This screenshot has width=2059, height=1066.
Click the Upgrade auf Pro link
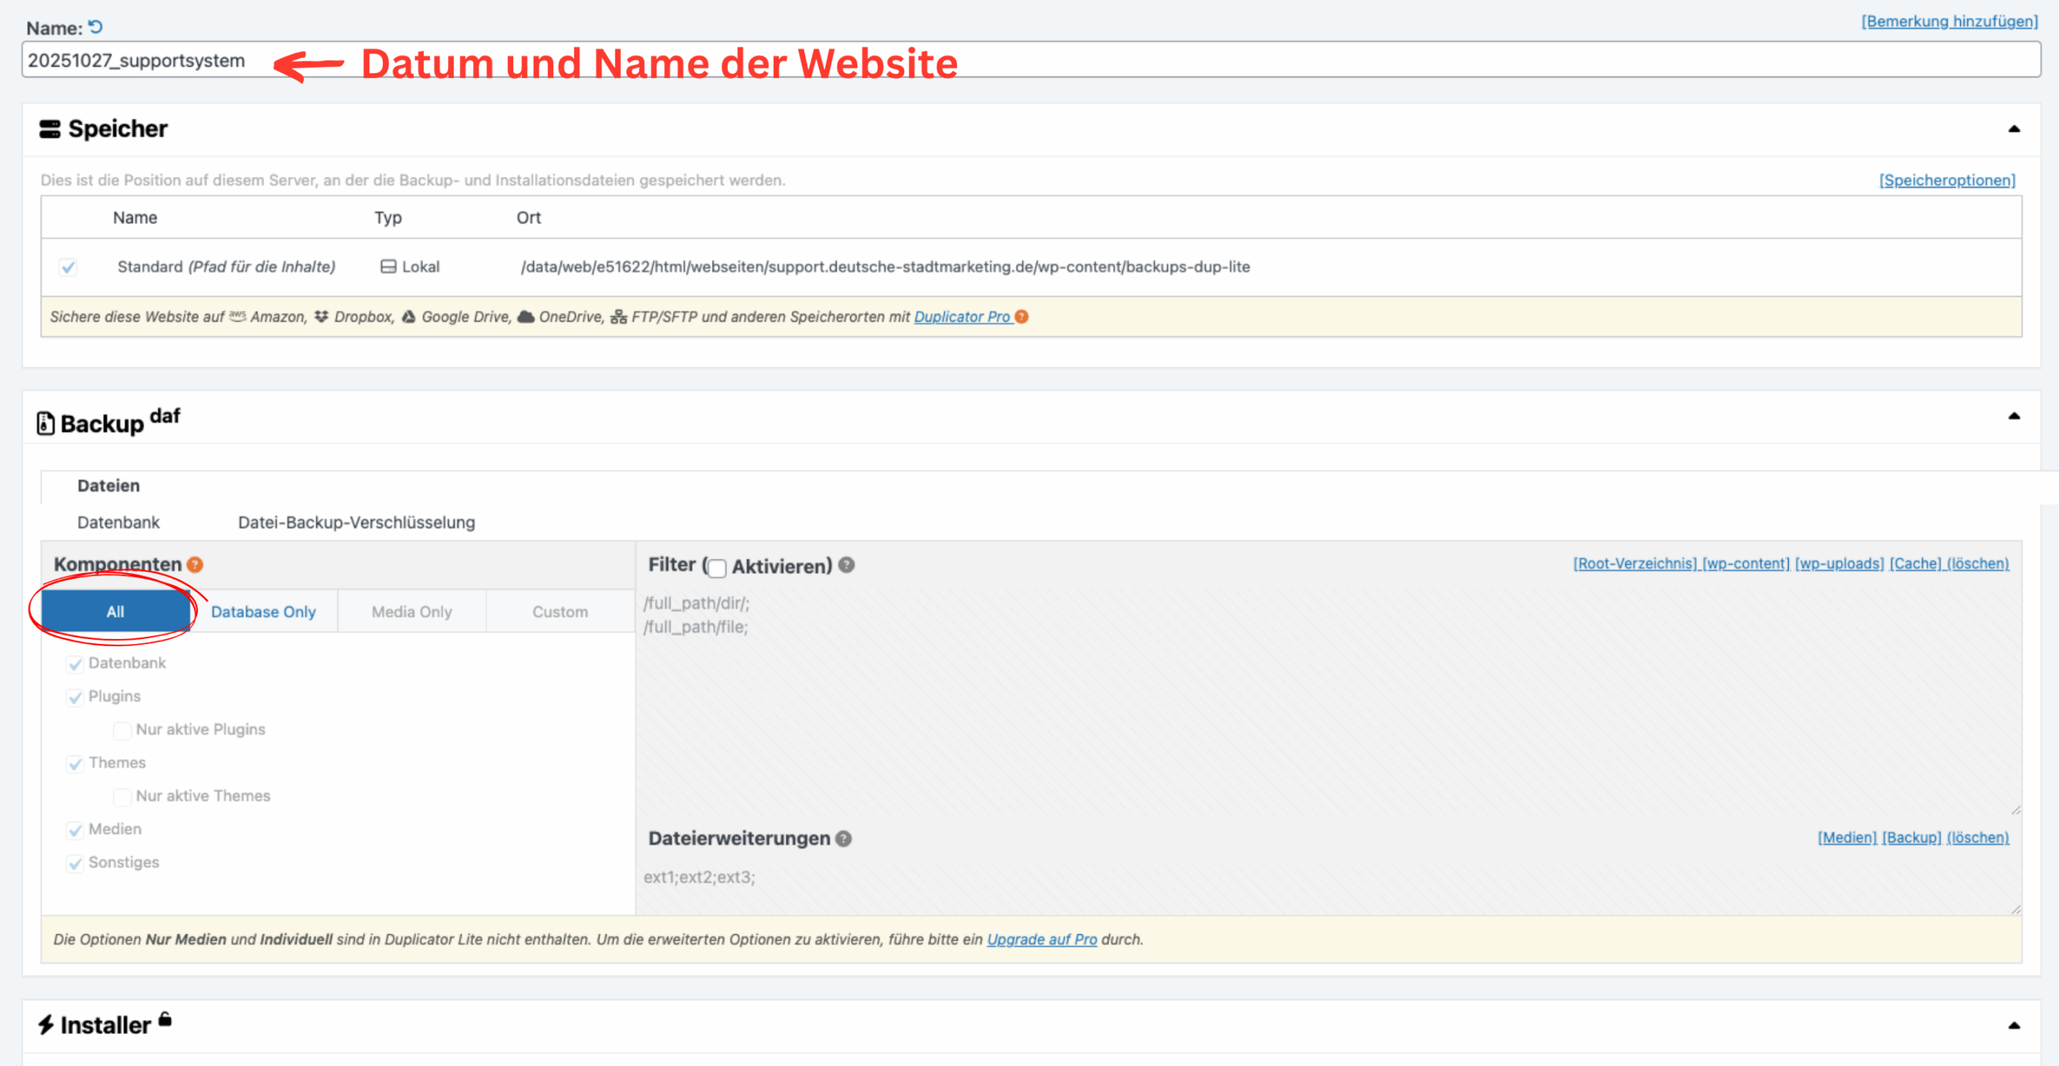point(1041,939)
